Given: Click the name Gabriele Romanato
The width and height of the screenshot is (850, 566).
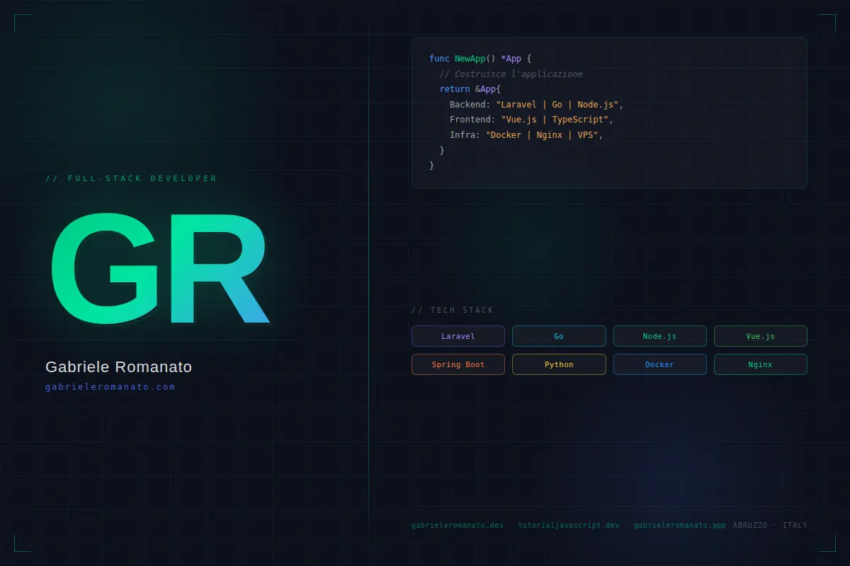Looking at the screenshot, I should tap(118, 367).
